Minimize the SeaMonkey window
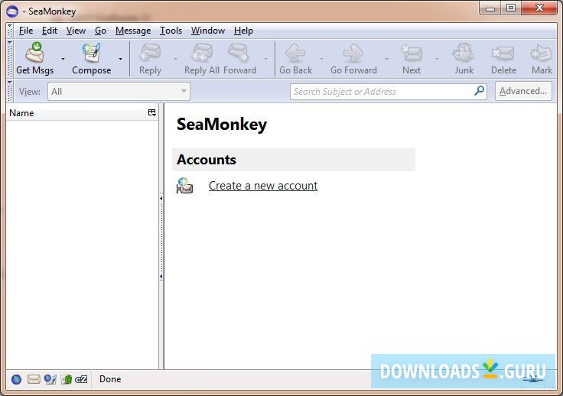 click(x=490, y=8)
